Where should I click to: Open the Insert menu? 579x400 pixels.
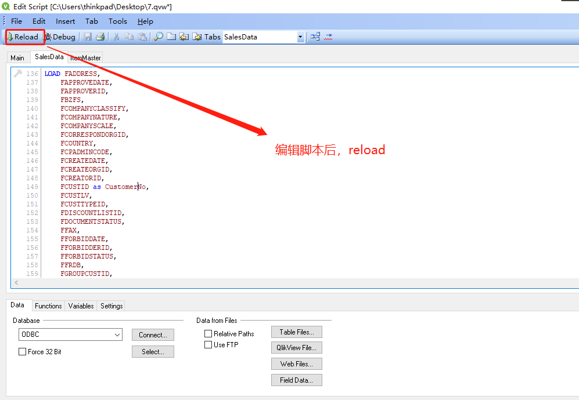click(66, 21)
